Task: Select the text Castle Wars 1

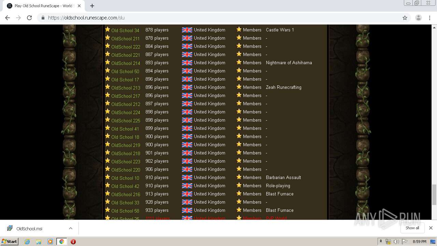Action: click(x=280, y=30)
